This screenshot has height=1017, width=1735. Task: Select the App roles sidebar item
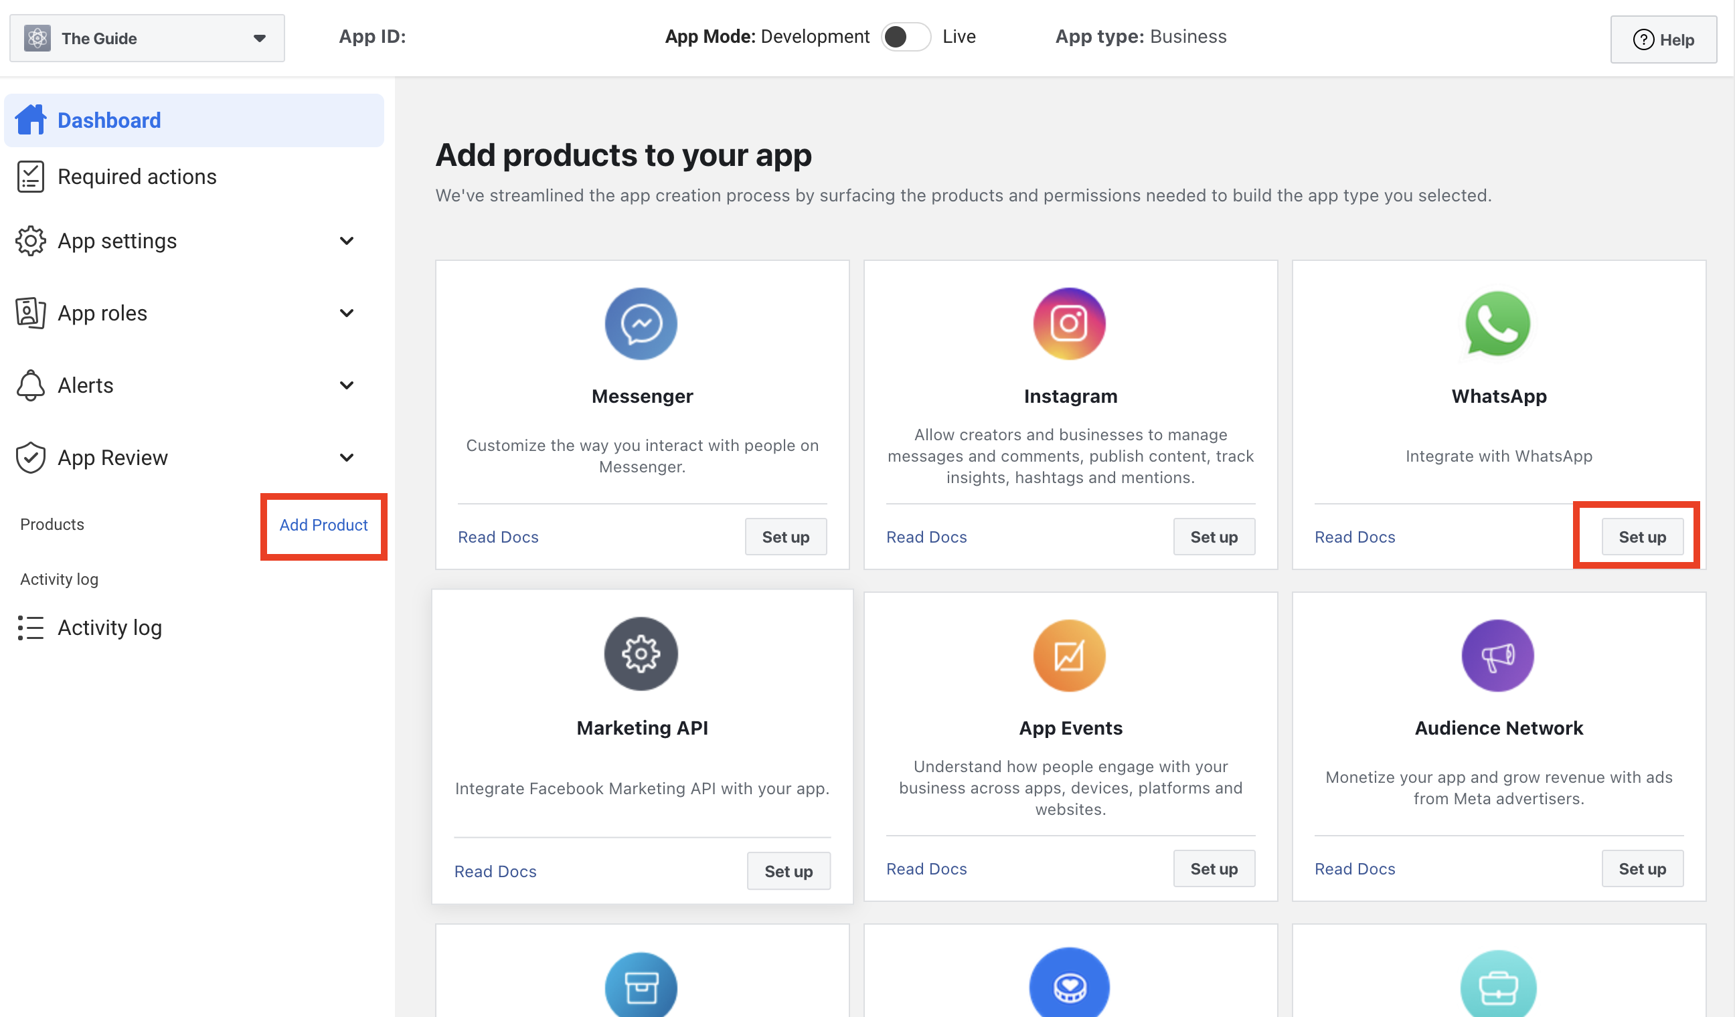point(194,313)
